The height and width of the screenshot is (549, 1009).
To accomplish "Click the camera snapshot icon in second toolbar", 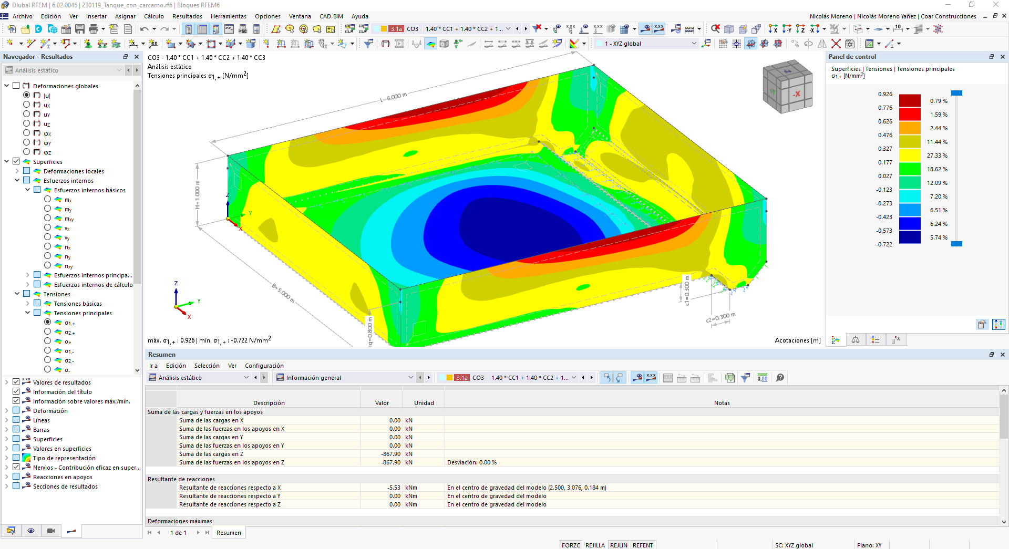I will [x=850, y=44].
